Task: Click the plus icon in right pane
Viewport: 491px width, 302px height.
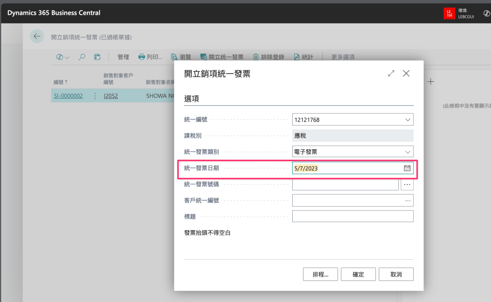Action: coord(431,82)
